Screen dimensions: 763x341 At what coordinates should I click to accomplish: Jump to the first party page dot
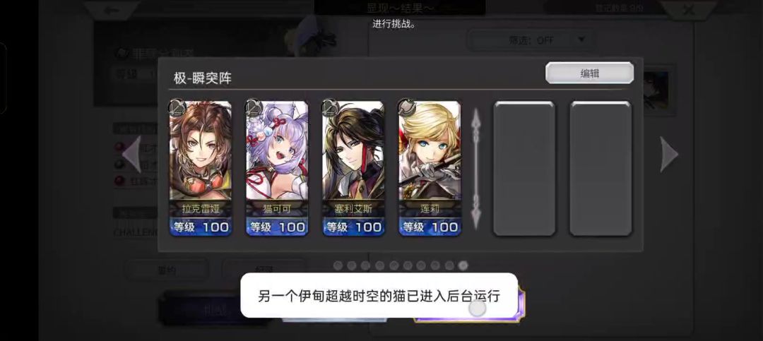tap(338, 265)
